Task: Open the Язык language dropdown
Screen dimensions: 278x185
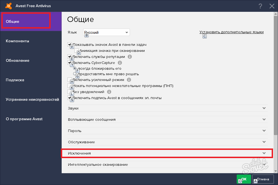Action: click(x=106, y=32)
